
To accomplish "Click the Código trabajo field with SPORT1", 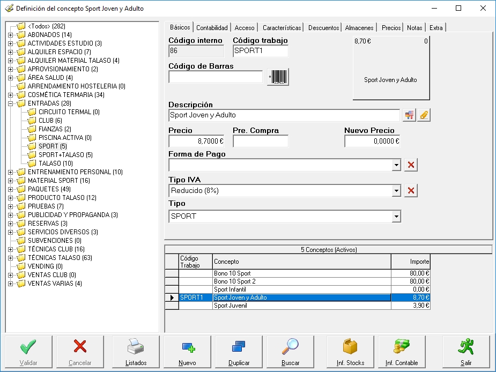I will [261, 51].
